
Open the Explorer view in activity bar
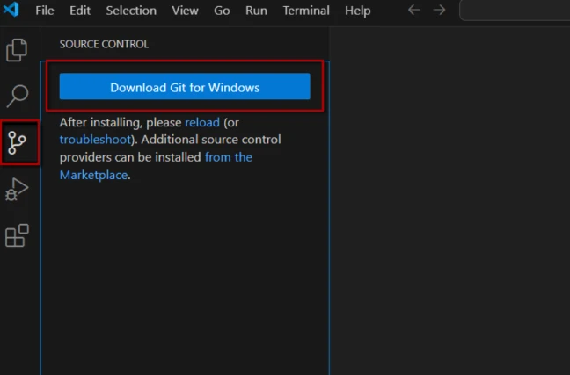(x=17, y=51)
